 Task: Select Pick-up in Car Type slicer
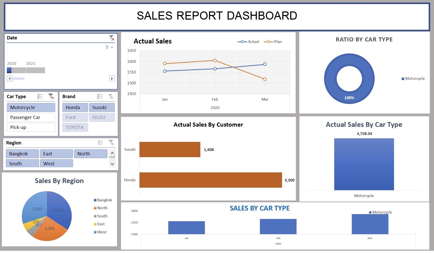[x=31, y=127]
